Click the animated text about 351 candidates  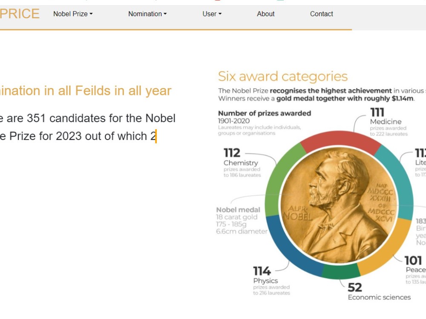tap(88, 127)
